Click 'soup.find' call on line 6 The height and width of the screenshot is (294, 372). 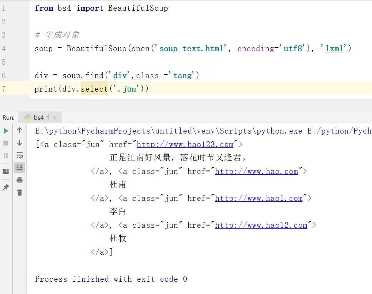[x=83, y=75]
